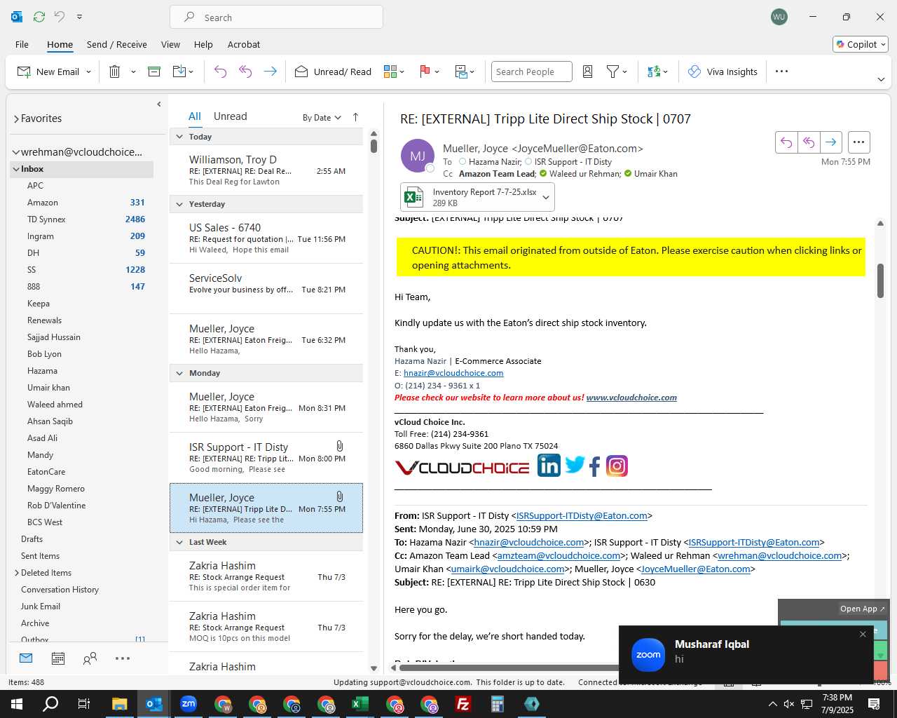Open the File menu
The image size is (897, 718).
click(22, 44)
